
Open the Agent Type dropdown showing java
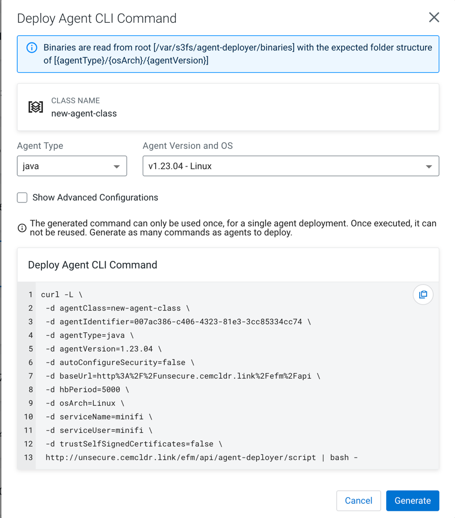(x=72, y=166)
